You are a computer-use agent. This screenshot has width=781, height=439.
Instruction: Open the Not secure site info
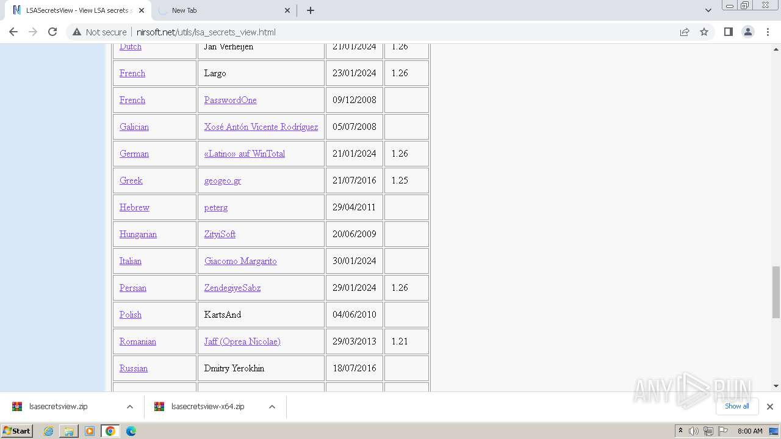click(99, 32)
